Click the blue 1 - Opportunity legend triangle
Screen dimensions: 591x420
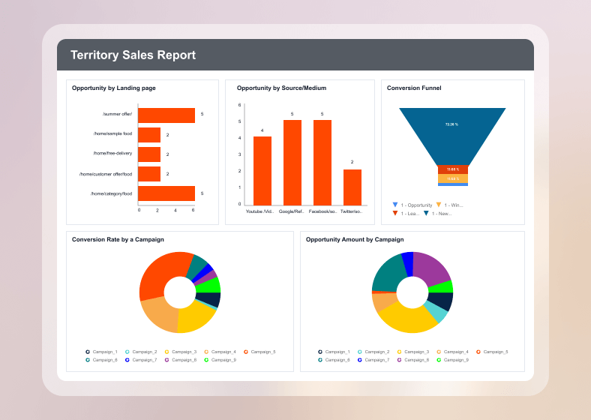coord(395,205)
